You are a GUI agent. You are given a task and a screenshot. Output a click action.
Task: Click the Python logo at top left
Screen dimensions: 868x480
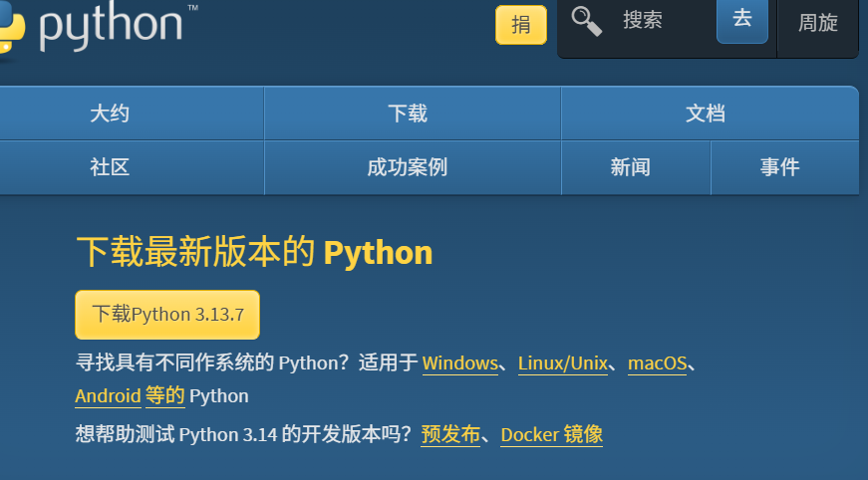[99, 27]
